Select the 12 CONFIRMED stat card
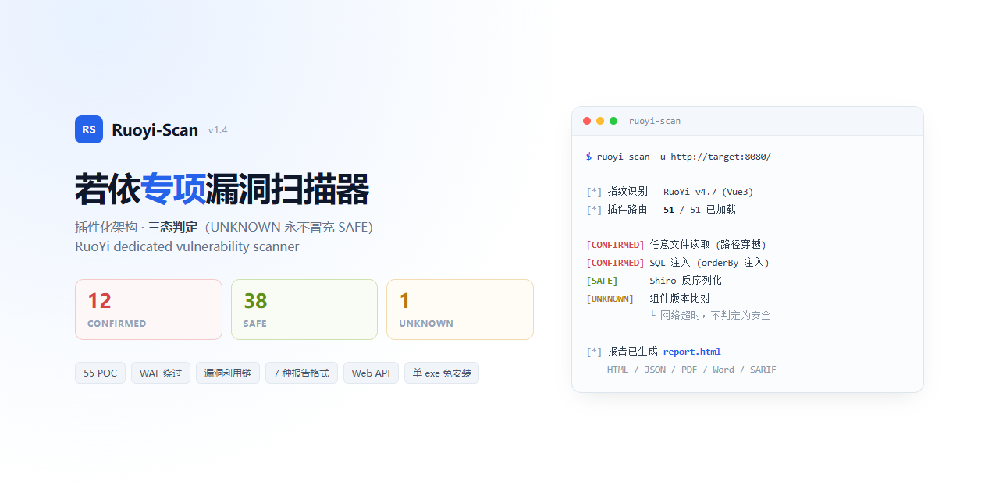999x499 pixels. [148, 310]
